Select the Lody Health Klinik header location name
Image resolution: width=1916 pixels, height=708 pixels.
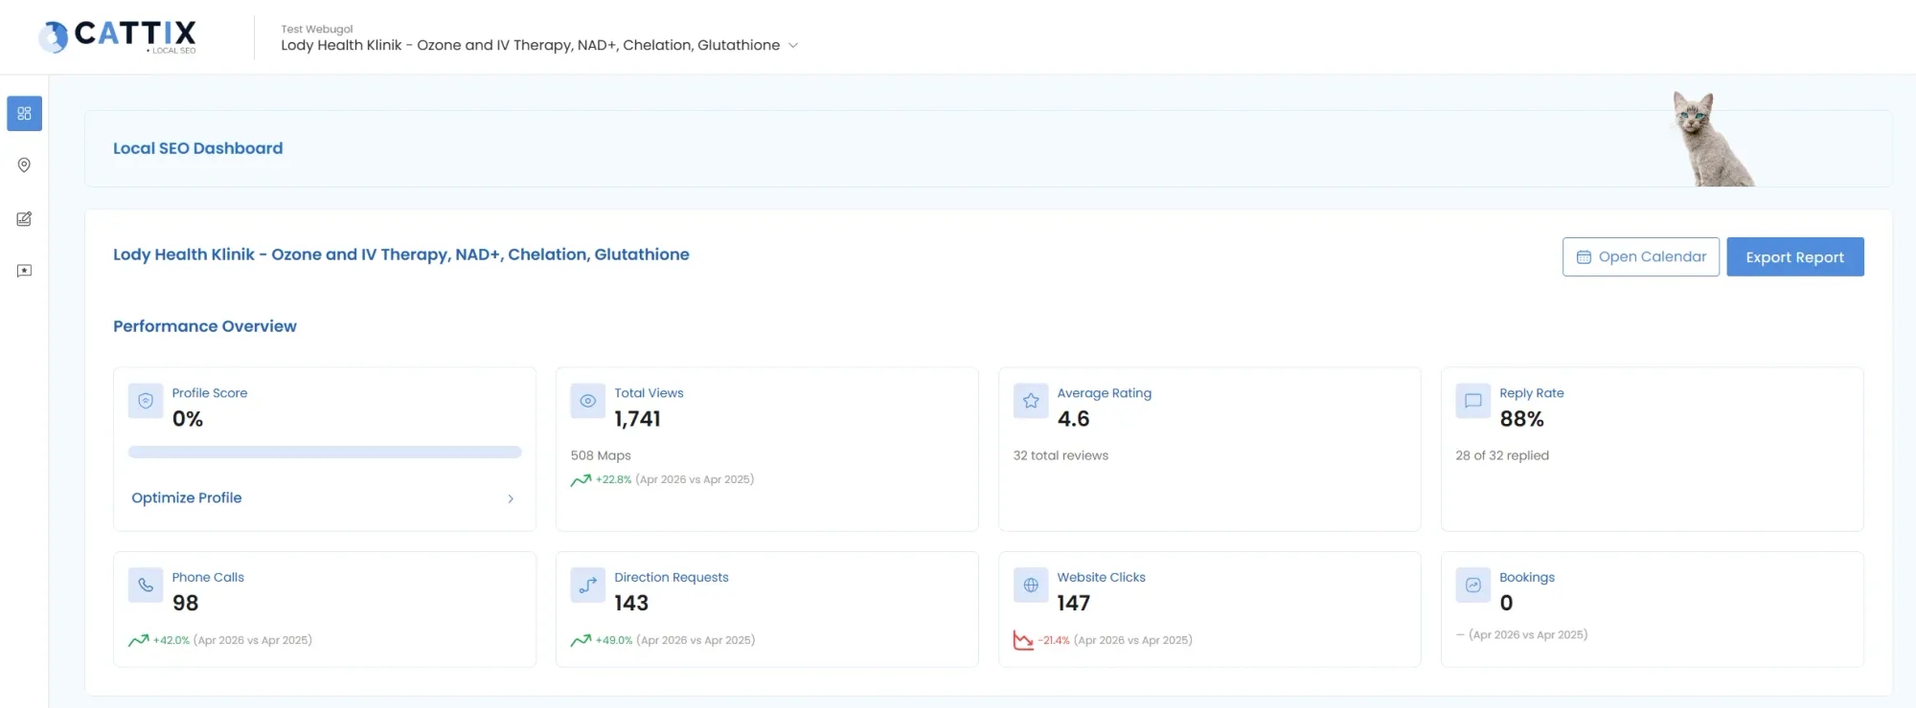point(531,45)
